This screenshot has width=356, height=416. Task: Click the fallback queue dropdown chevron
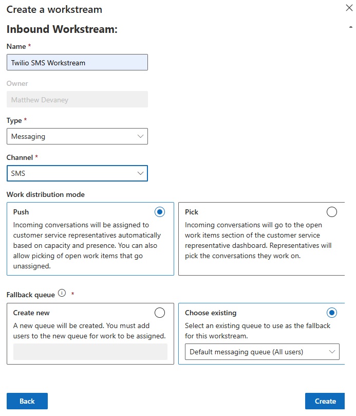[x=332, y=352]
